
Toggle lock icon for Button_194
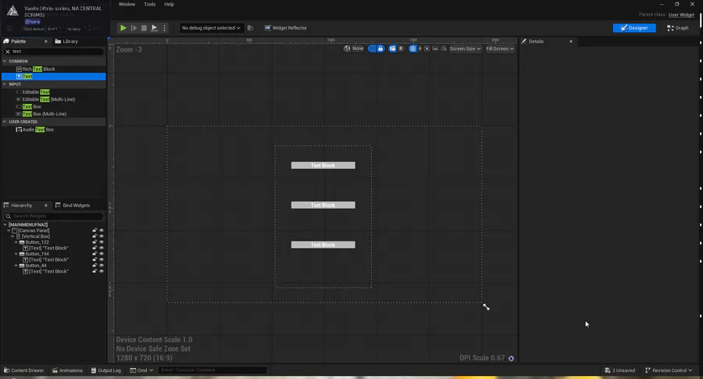pos(95,254)
